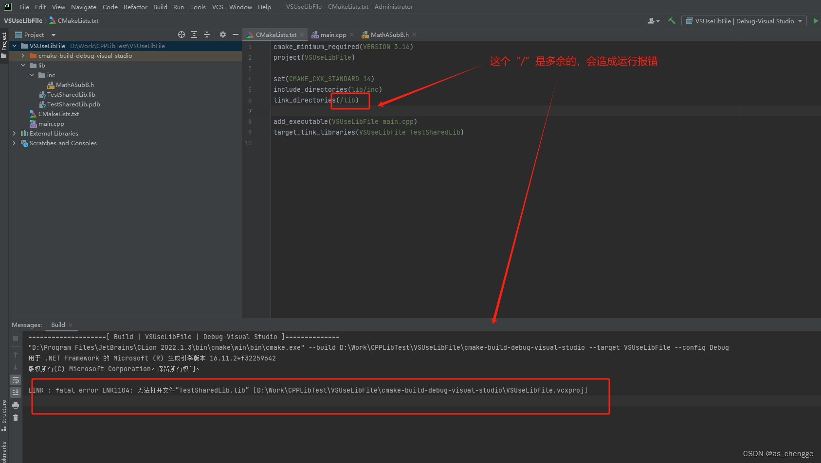Expand the cmake-build-debug-visual-studio folder
This screenshot has height=463, width=821.
pyautogui.click(x=23, y=55)
